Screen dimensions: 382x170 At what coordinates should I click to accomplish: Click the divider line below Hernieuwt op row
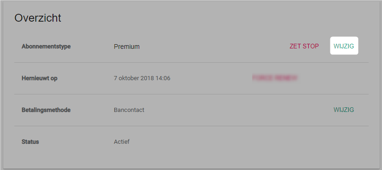191,94
